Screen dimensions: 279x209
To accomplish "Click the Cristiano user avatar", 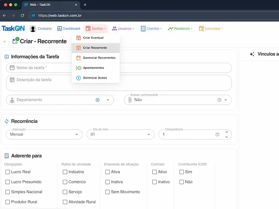I will pyautogui.click(x=33, y=29).
